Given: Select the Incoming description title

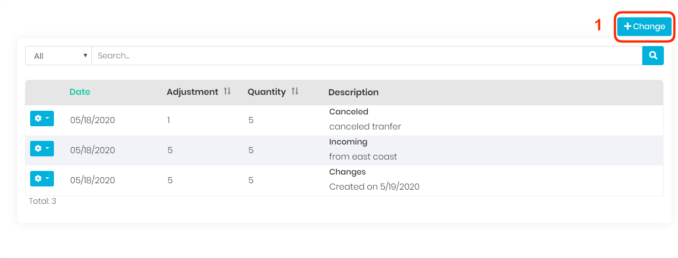Looking at the screenshot, I should pyautogui.click(x=348, y=142).
